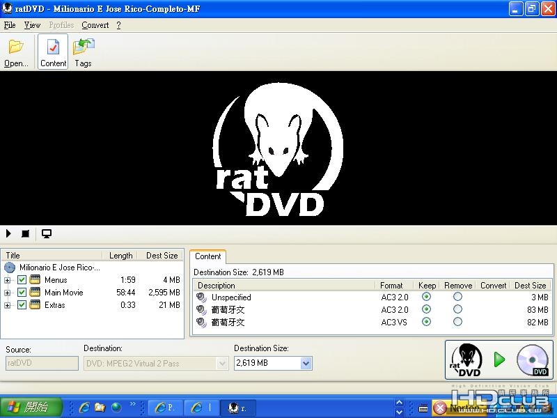The image size is (557, 418).
Task: Open a file with the Open... folder icon
Action: (16, 52)
